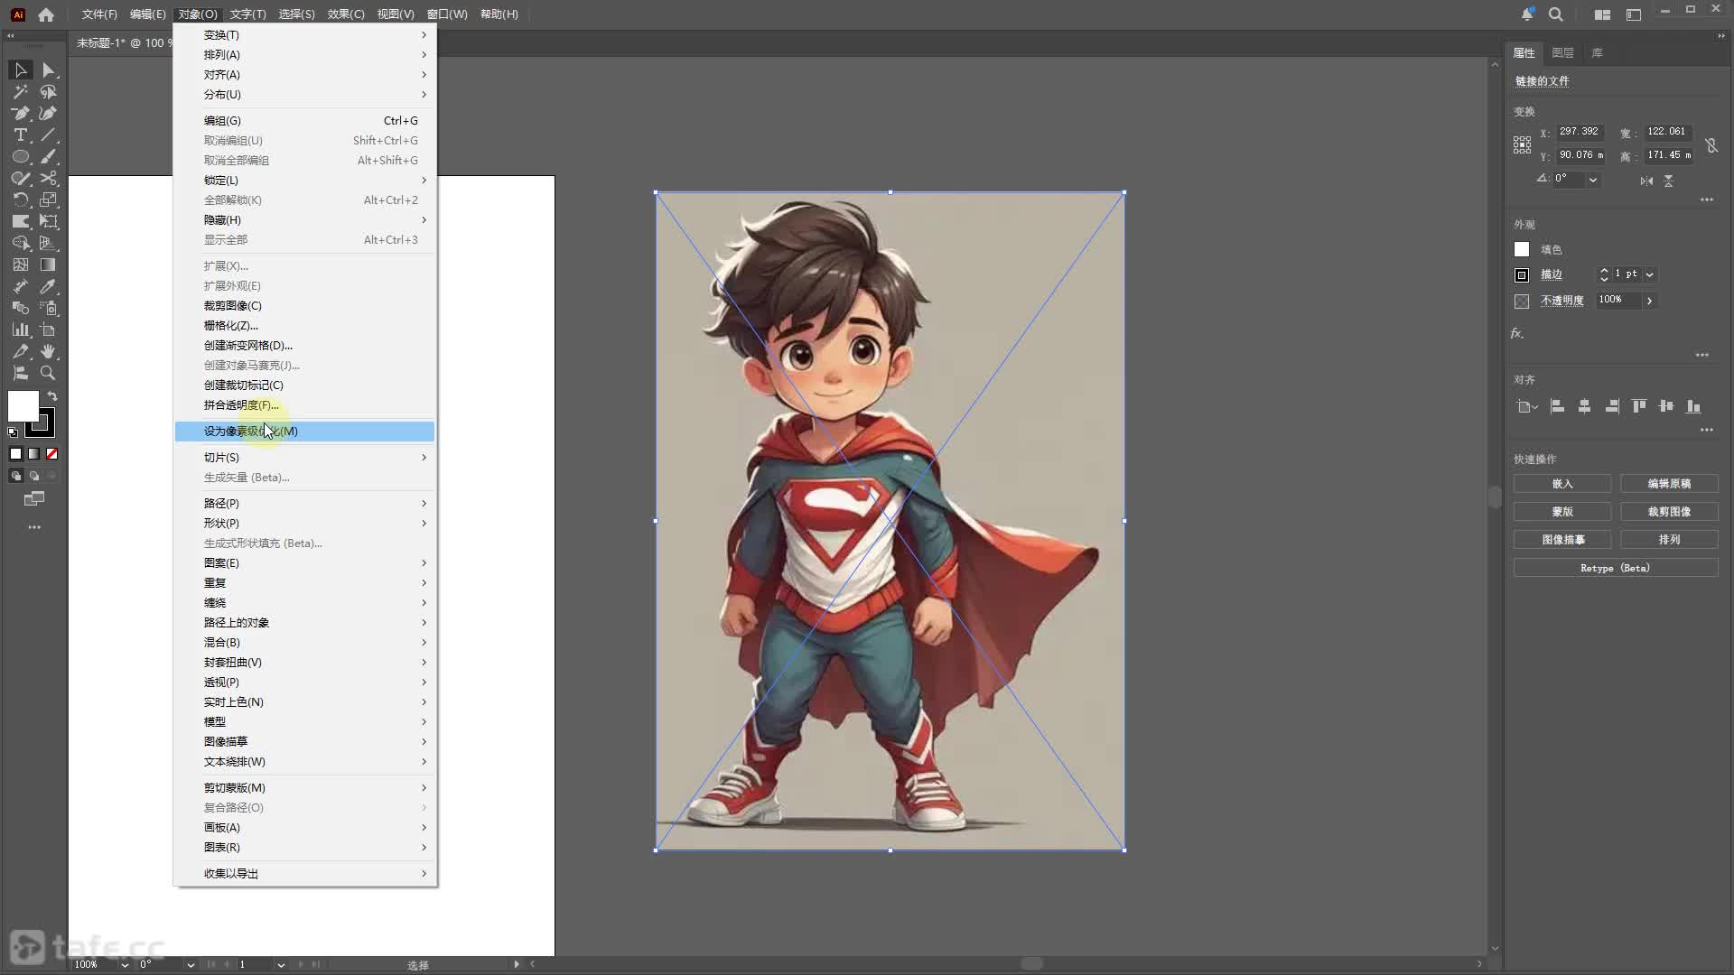Select the Selection tool arrow
The width and height of the screenshot is (1734, 975).
(x=21, y=70)
